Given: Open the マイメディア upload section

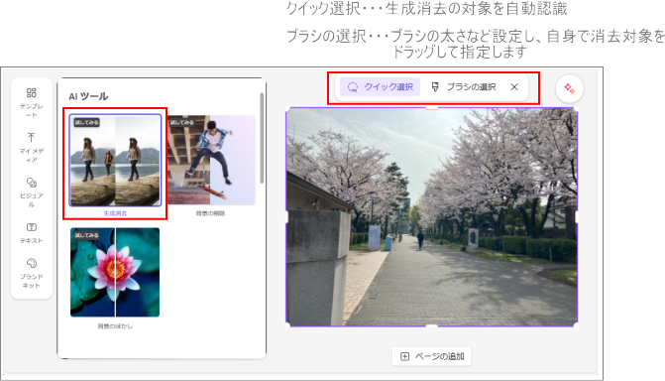Looking at the screenshot, I should pyautogui.click(x=32, y=148).
